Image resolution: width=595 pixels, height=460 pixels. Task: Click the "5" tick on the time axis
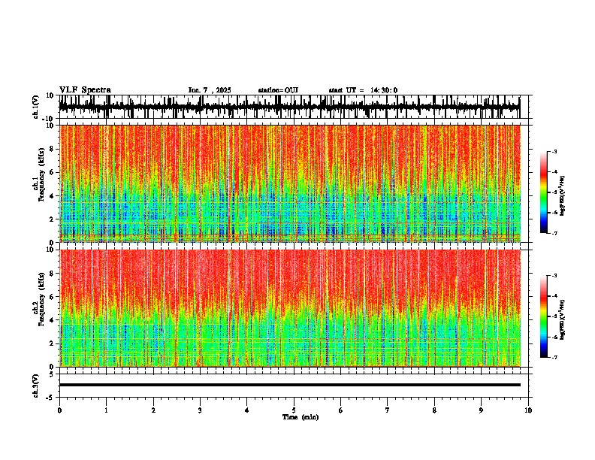tap(294, 410)
